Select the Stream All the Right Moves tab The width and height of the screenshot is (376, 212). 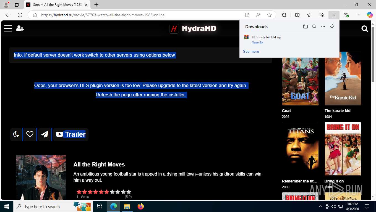pos(57,5)
